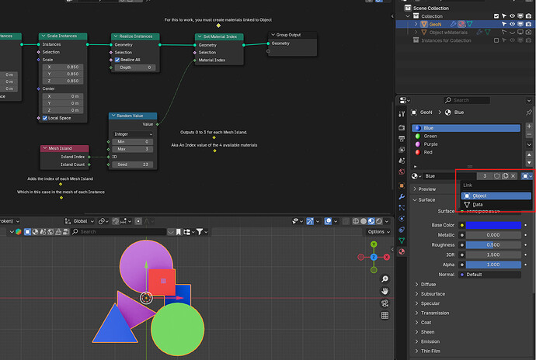The height and width of the screenshot is (360, 536).
Task: Toggle the Realize All checkbox
Action: pos(117,60)
